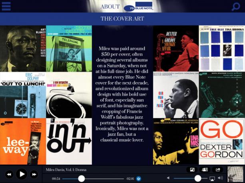The image size is (245, 183).
Task: Click the loud speaker volume icon
Action: click(x=220, y=178)
